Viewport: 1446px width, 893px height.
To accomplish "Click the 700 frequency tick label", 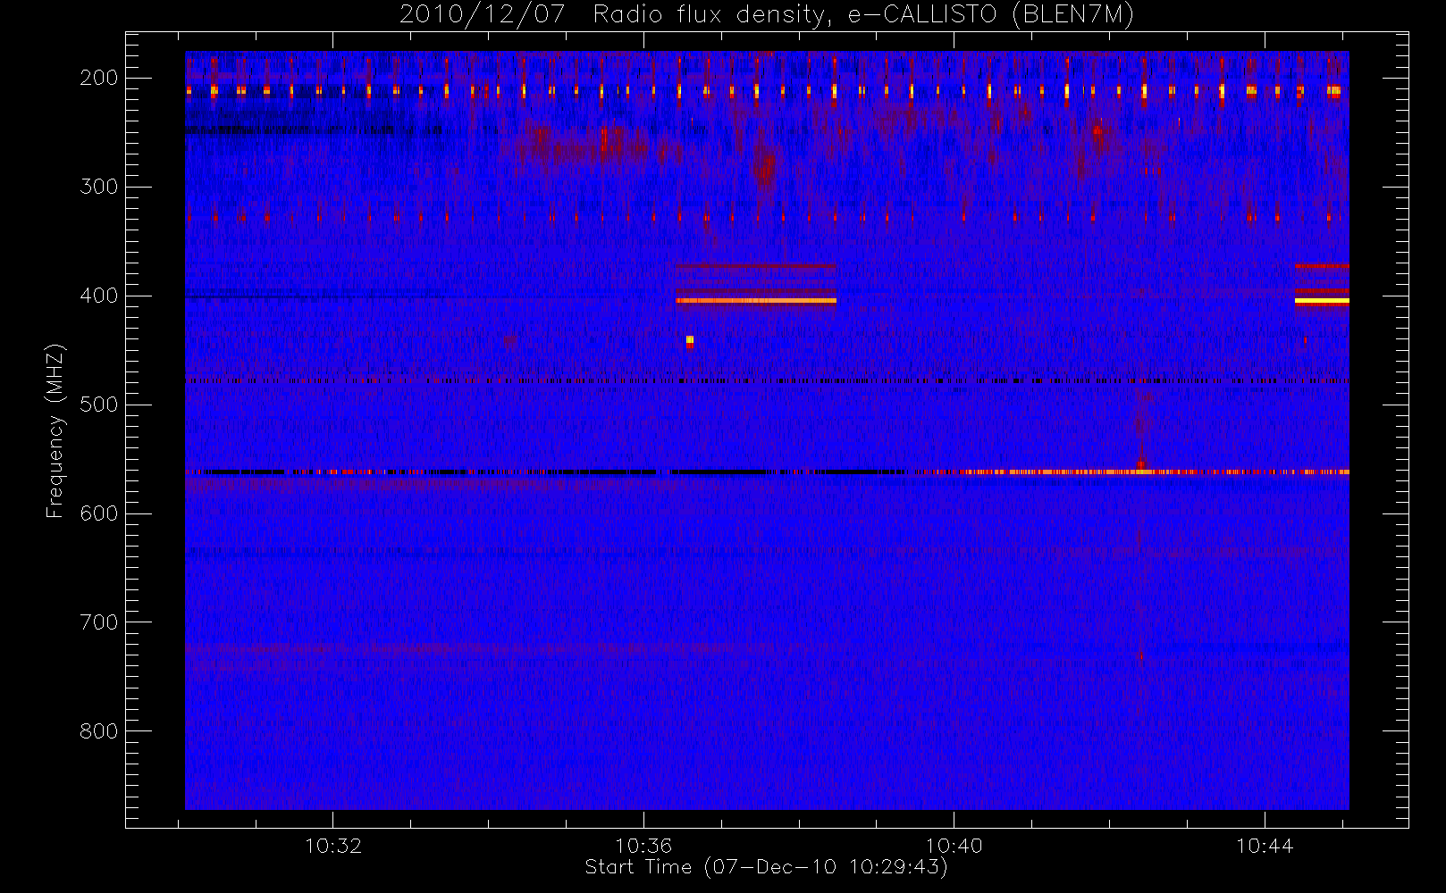I will [x=99, y=622].
